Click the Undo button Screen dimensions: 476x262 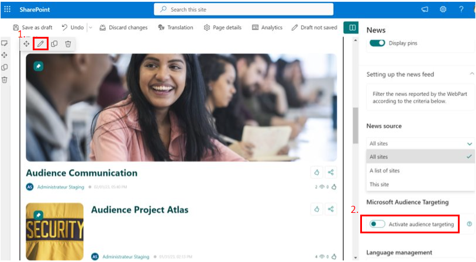(x=73, y=27)
